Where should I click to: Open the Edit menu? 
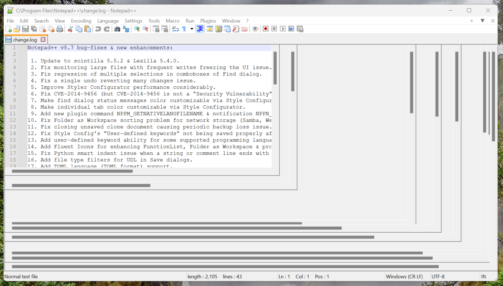[24, 21]
